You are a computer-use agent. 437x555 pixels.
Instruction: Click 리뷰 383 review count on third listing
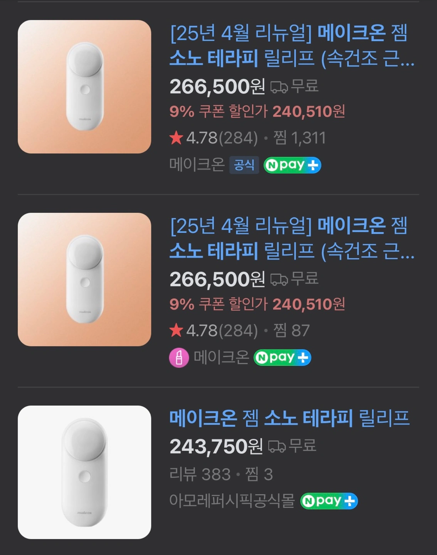coord(200,474)
